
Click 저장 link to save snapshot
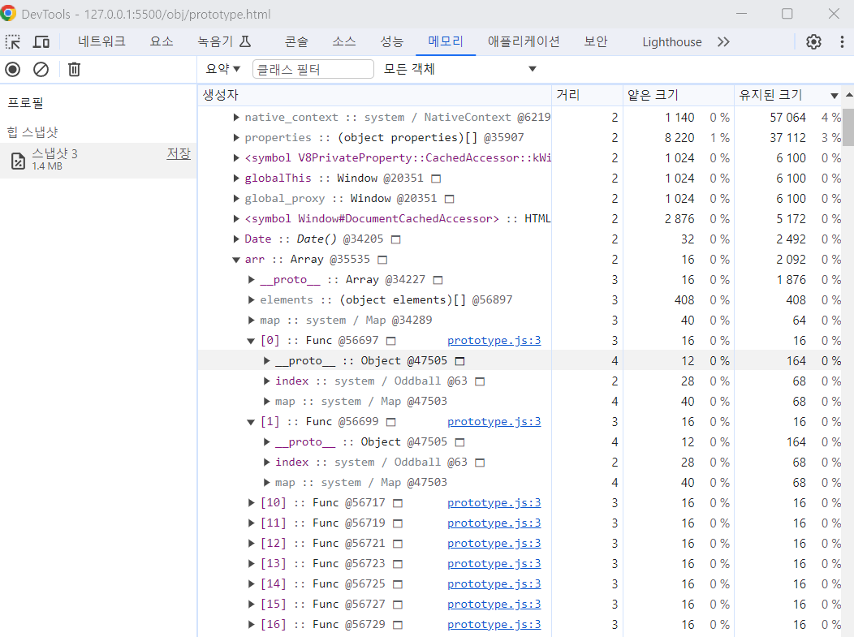(179, 153)
